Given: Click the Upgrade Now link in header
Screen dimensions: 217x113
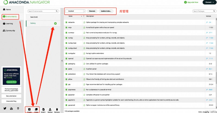Looking at the screenshot, I should coord(191,2).
